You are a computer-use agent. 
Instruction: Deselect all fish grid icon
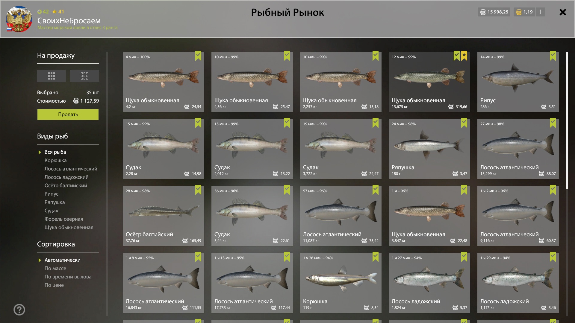[84, 76]
